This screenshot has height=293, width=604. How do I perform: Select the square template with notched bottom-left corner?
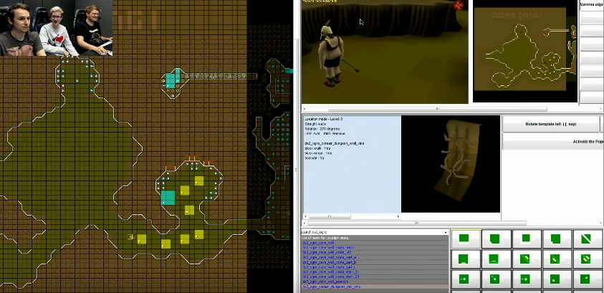557,239
